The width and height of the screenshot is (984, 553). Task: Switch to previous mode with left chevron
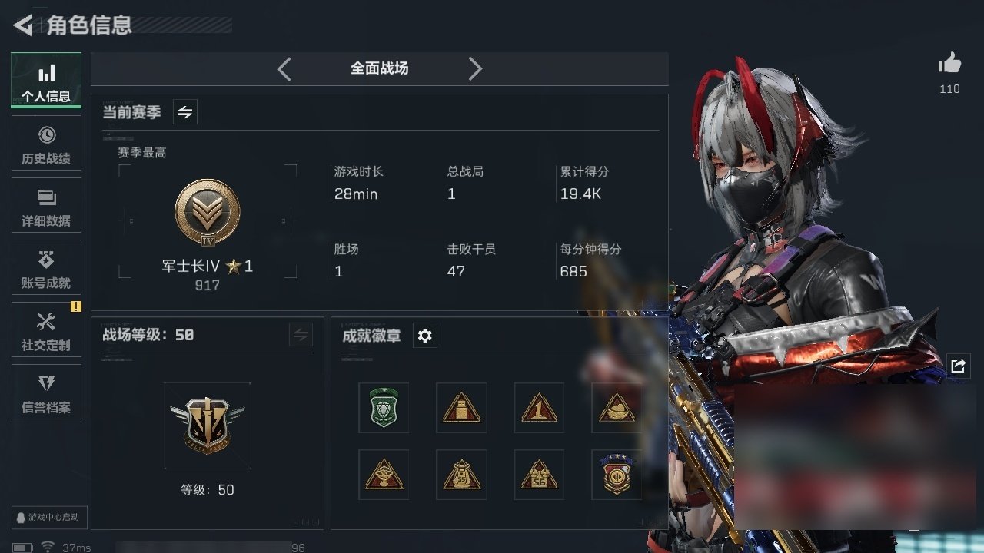(284, 69)
